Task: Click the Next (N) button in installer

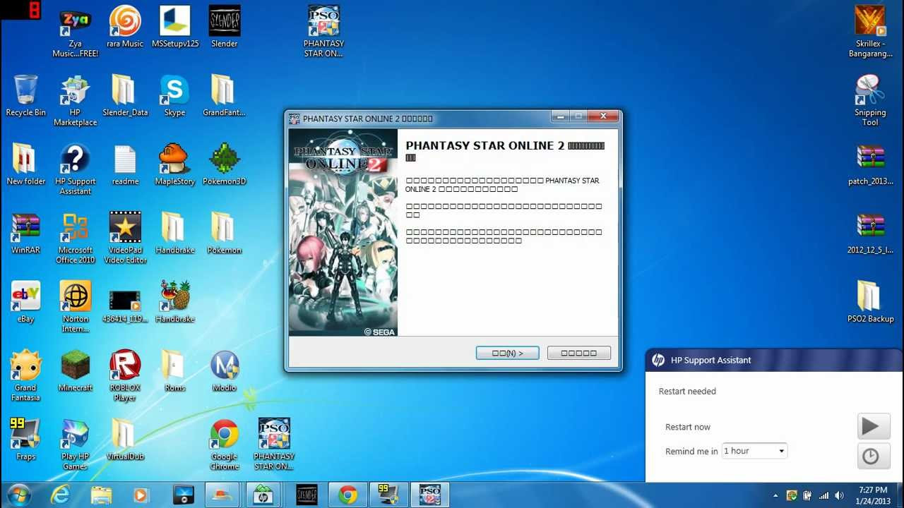Action: pos(507,353)
